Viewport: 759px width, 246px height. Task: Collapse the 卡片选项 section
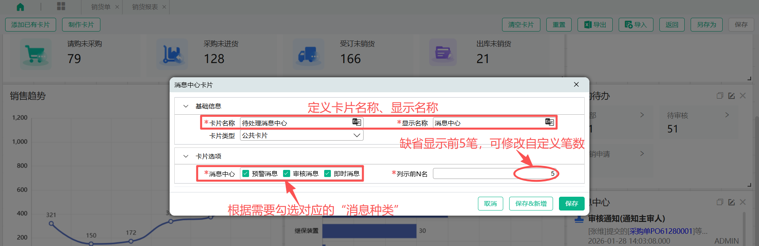coord(186,156)
